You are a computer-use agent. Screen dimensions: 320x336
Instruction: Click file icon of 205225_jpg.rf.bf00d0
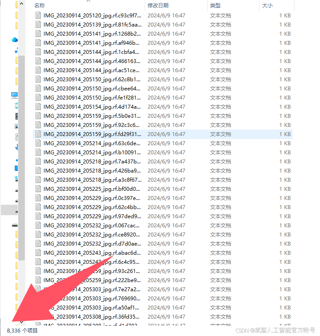pos(38,189)
